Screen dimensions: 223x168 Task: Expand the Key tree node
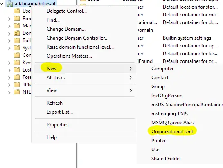pyautogui.click(x=9, y=63)
